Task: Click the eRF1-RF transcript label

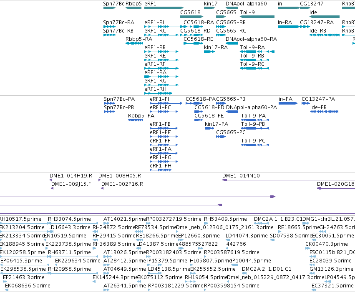Action: (155, 64)
